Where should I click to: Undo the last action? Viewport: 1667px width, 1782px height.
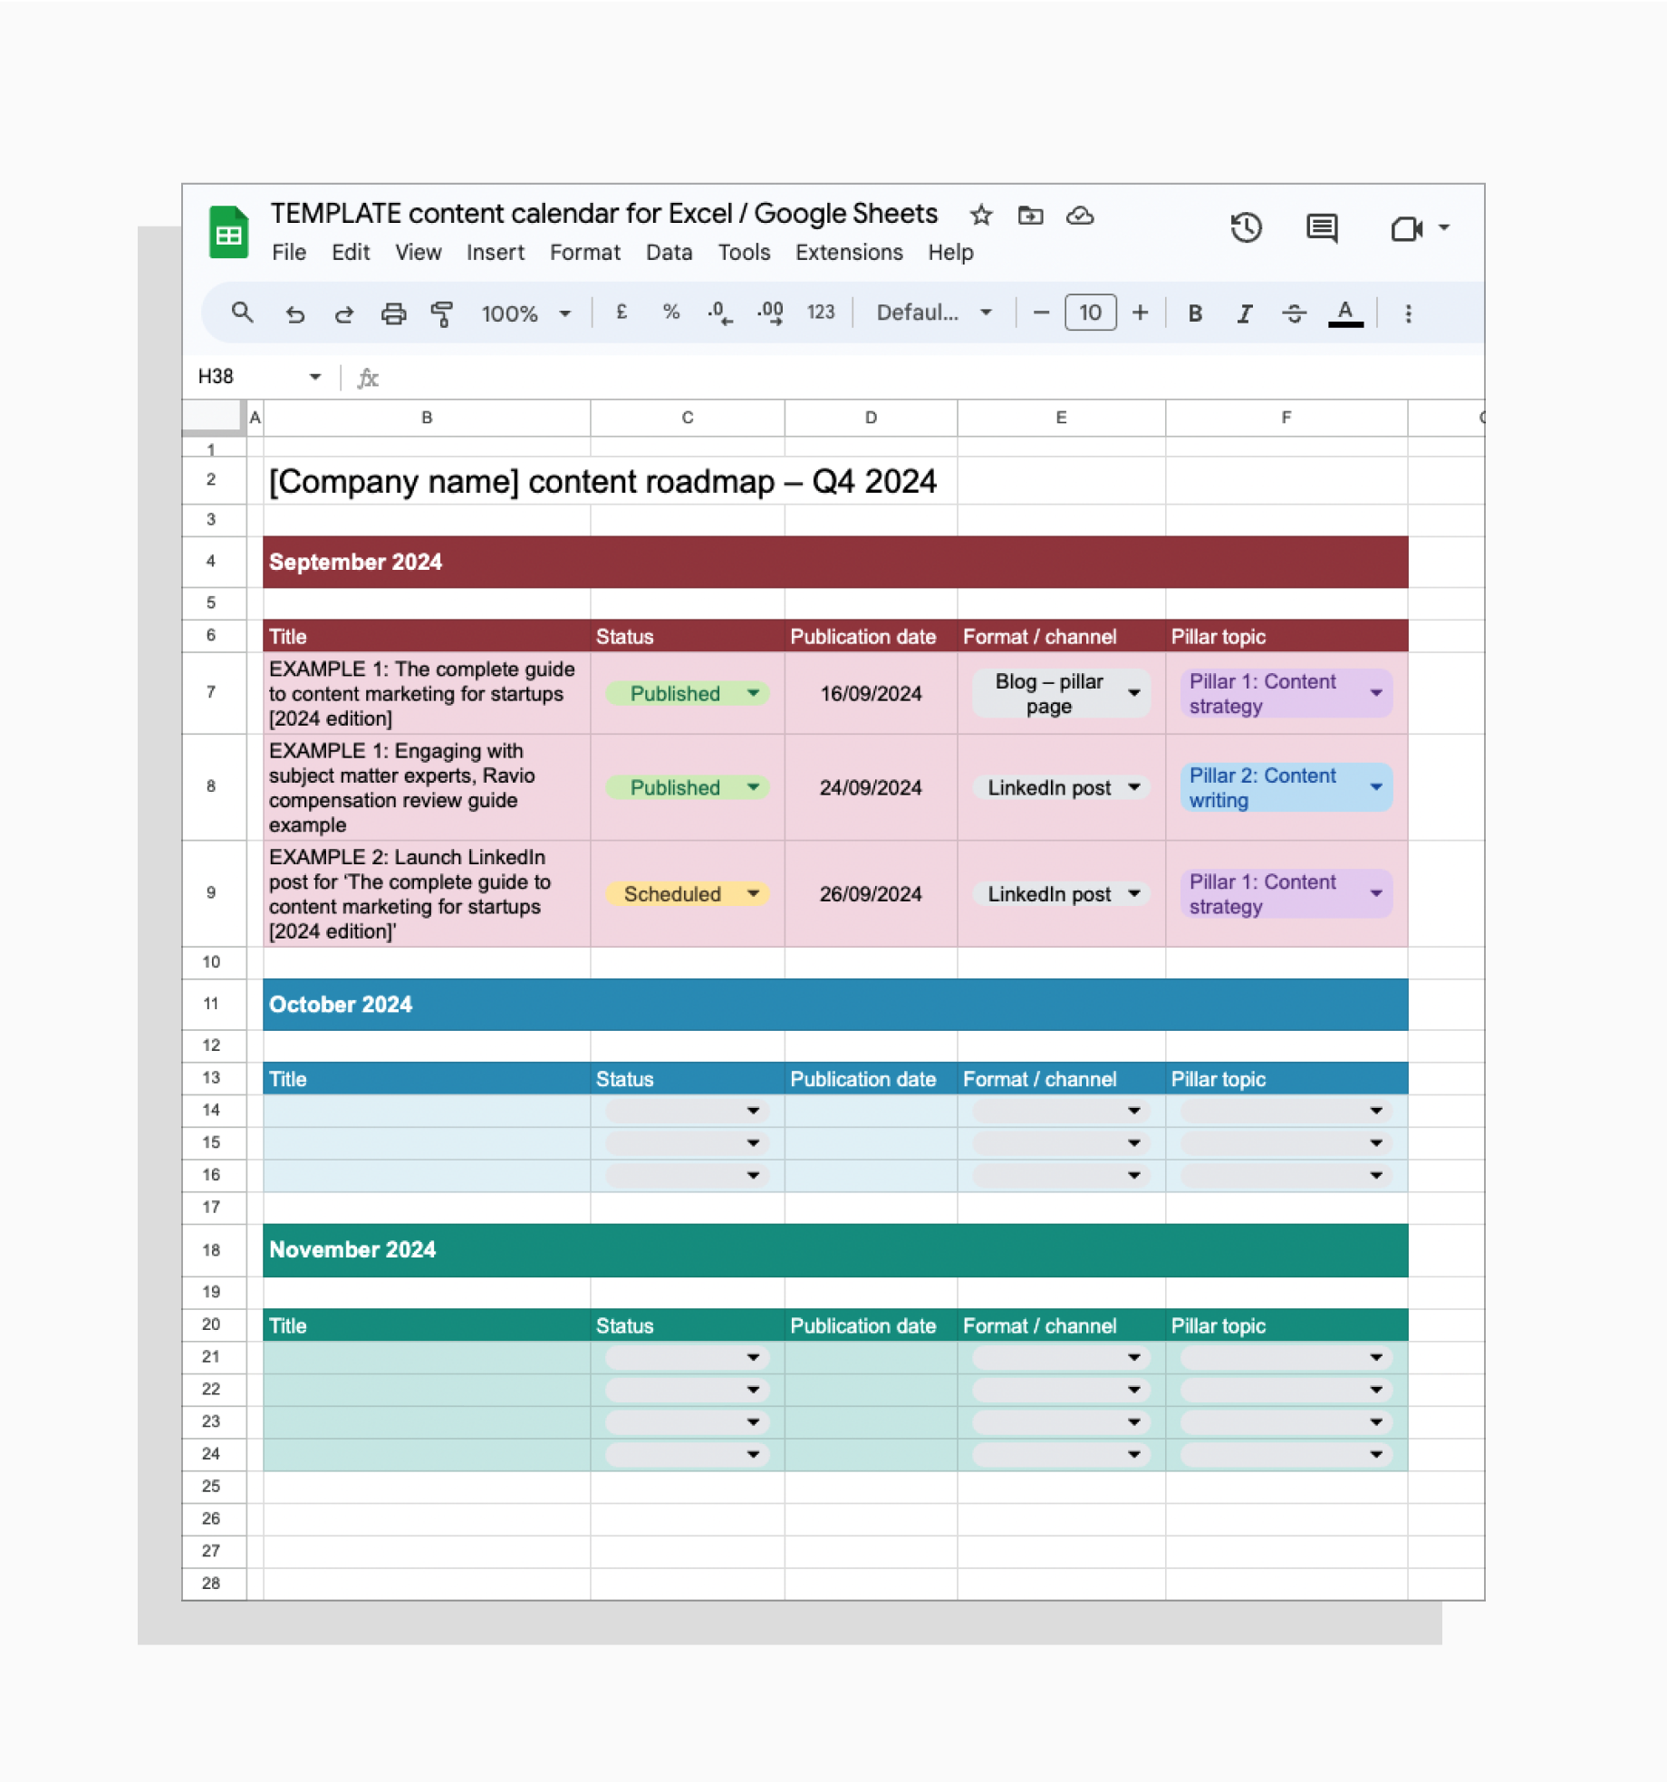pyautogui.click(x=295, y=313)
